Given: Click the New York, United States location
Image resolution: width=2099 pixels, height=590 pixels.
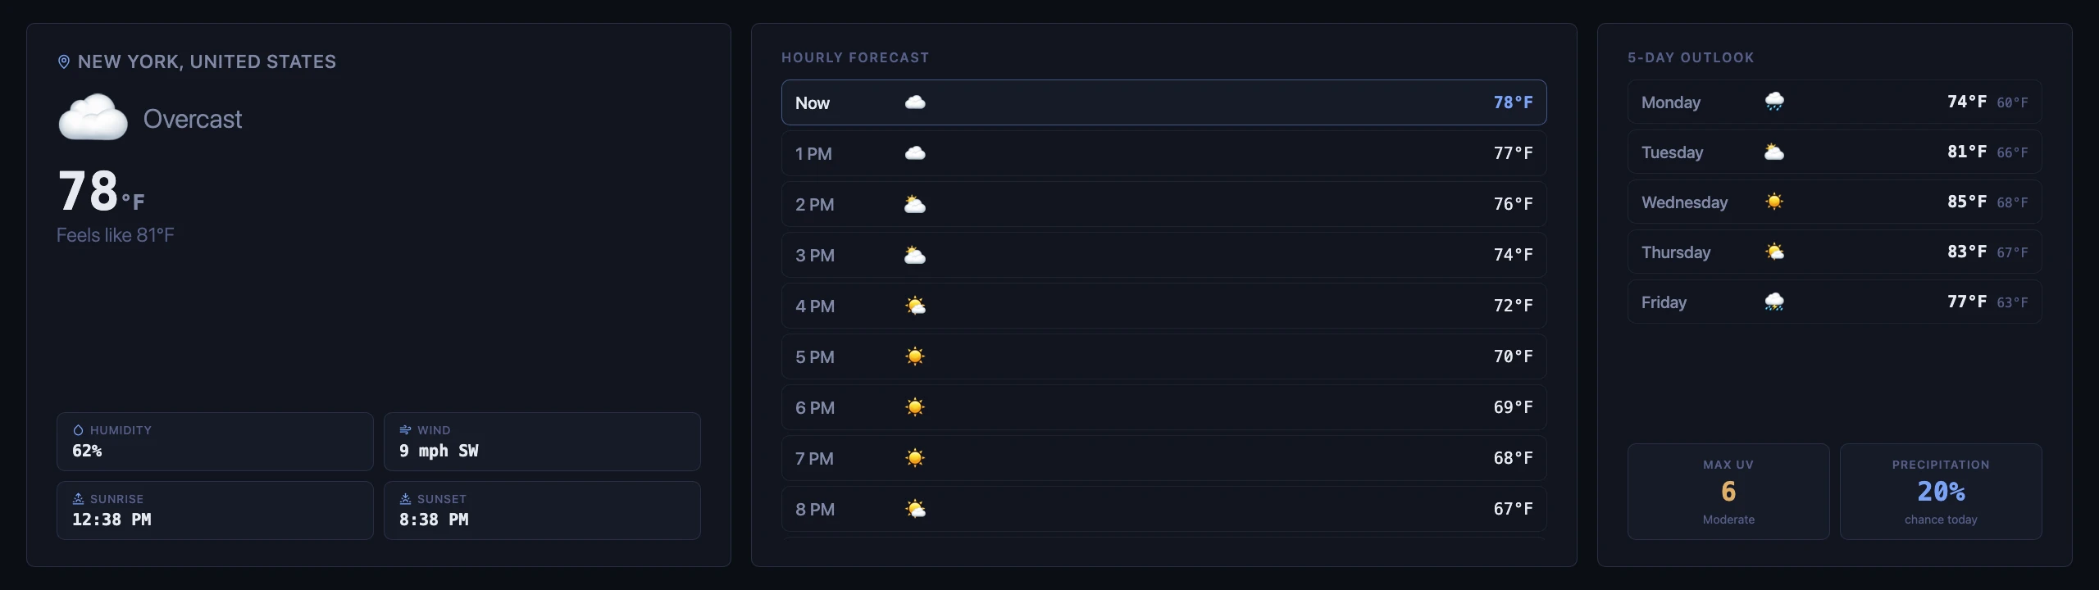Looking at the screenshot, I should tap(207, 61).
